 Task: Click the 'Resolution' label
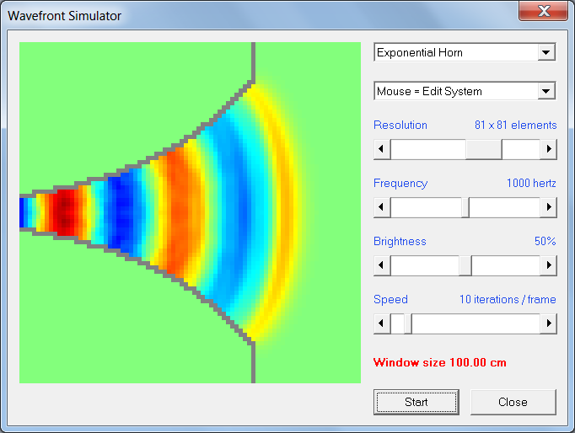tap(400, 125)
